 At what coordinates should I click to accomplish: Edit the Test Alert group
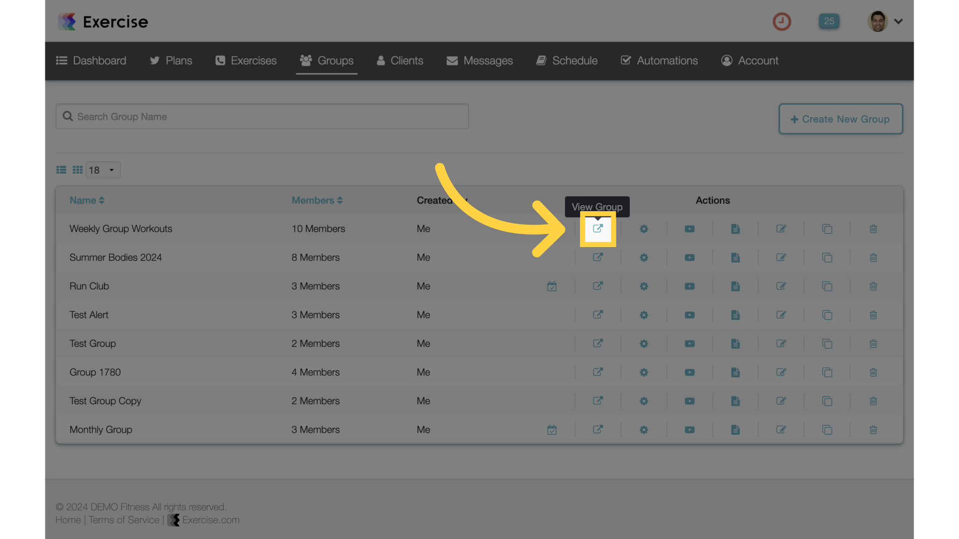[781, 315]
